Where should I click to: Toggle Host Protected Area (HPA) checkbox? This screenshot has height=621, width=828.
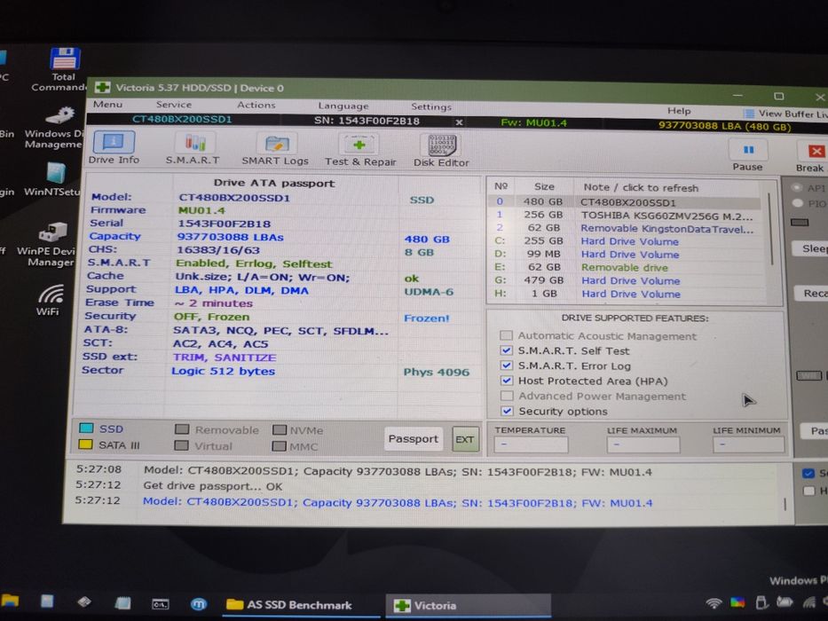507,381
